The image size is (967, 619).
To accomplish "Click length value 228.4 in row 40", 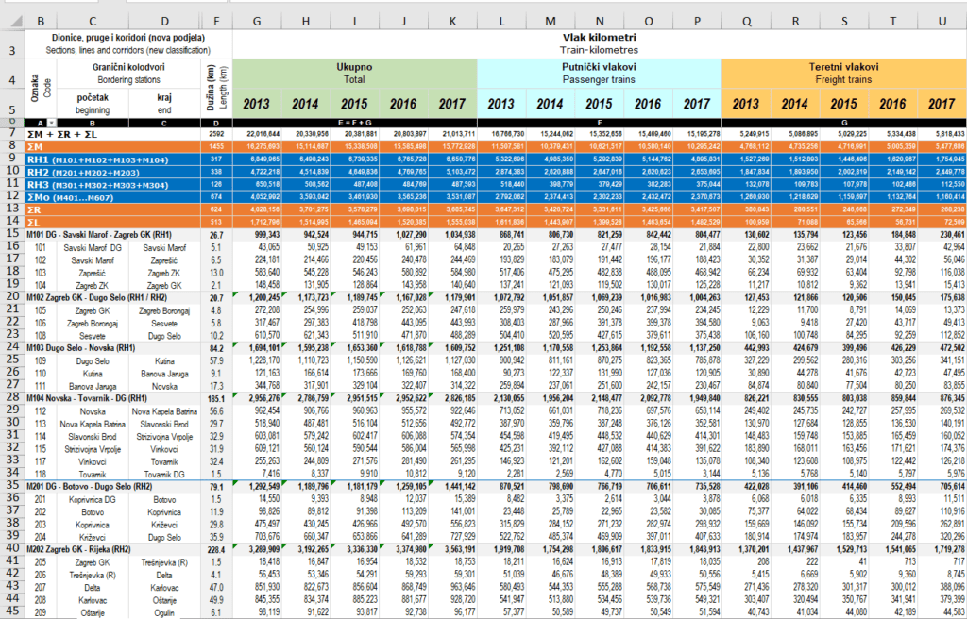I will 216,549.
